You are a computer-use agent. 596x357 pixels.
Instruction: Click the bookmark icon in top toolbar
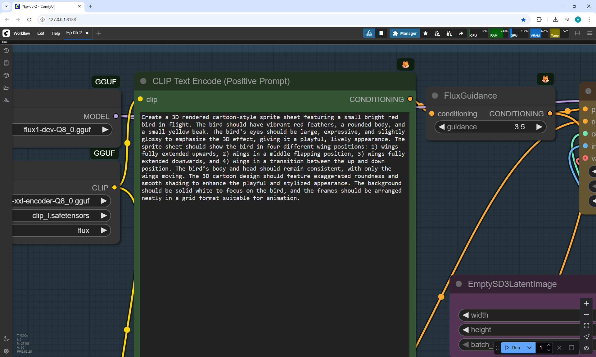(381, 33)
